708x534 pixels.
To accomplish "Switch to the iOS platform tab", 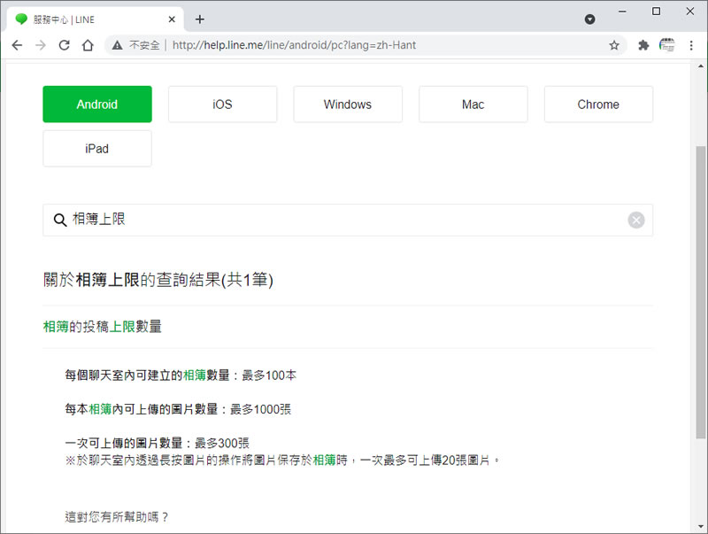I will (x=222, y=104).
